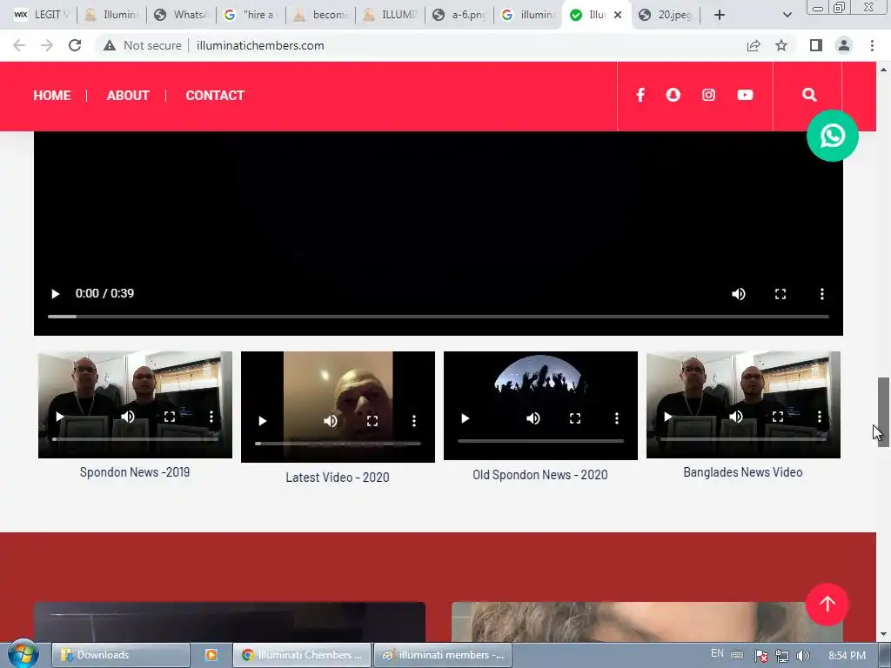Open the Chrome profile avatar icon
891x668 pixels.
[x=844, y=45]
